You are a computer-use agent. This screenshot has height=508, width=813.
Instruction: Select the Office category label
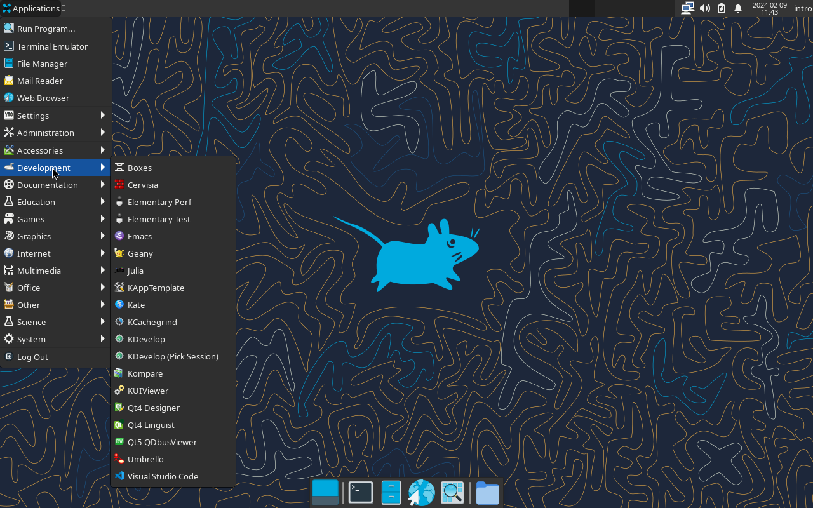[x=29, y=288]
